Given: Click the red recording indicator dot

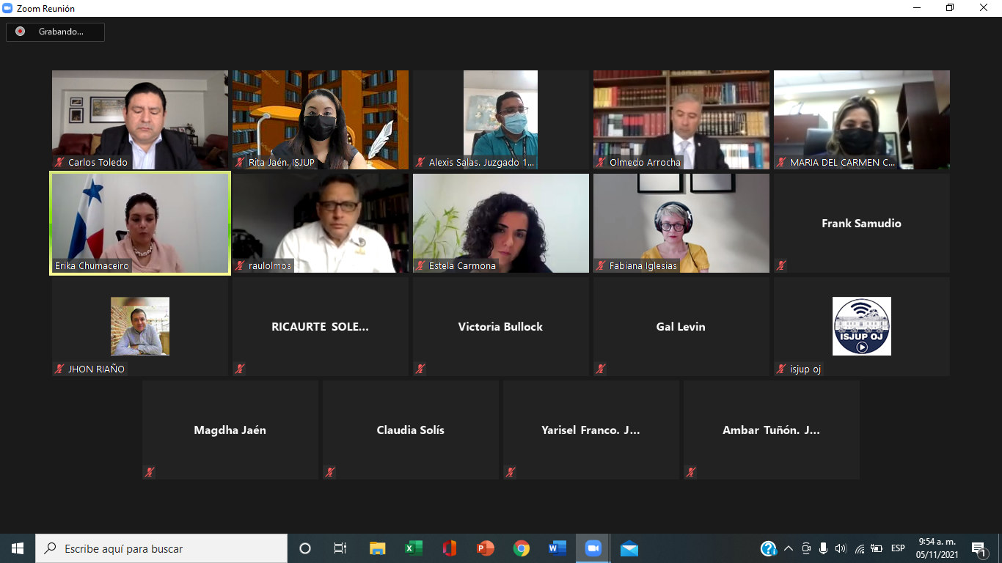Looking at the screenshot, I should pyautogui.click(x=20, y=32).
